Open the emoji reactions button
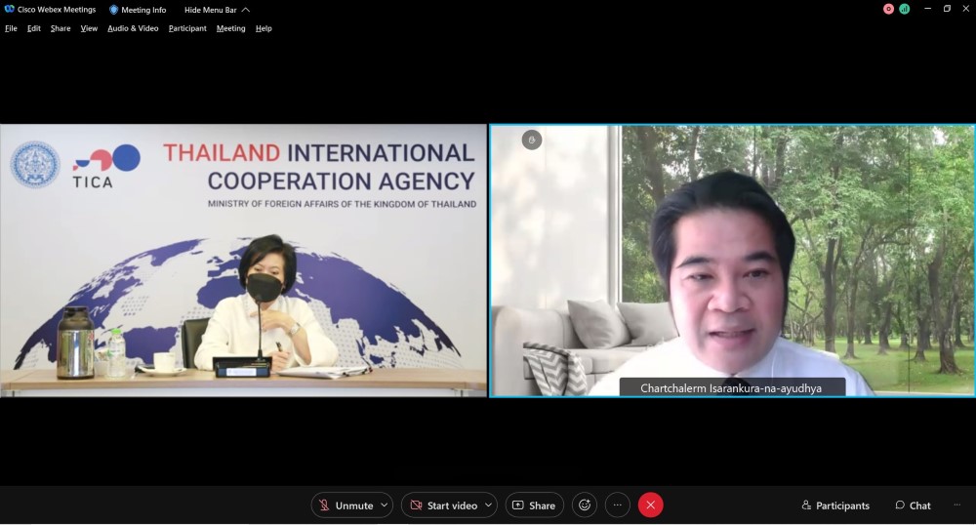 pyautogui.click(x=585, y=505)
